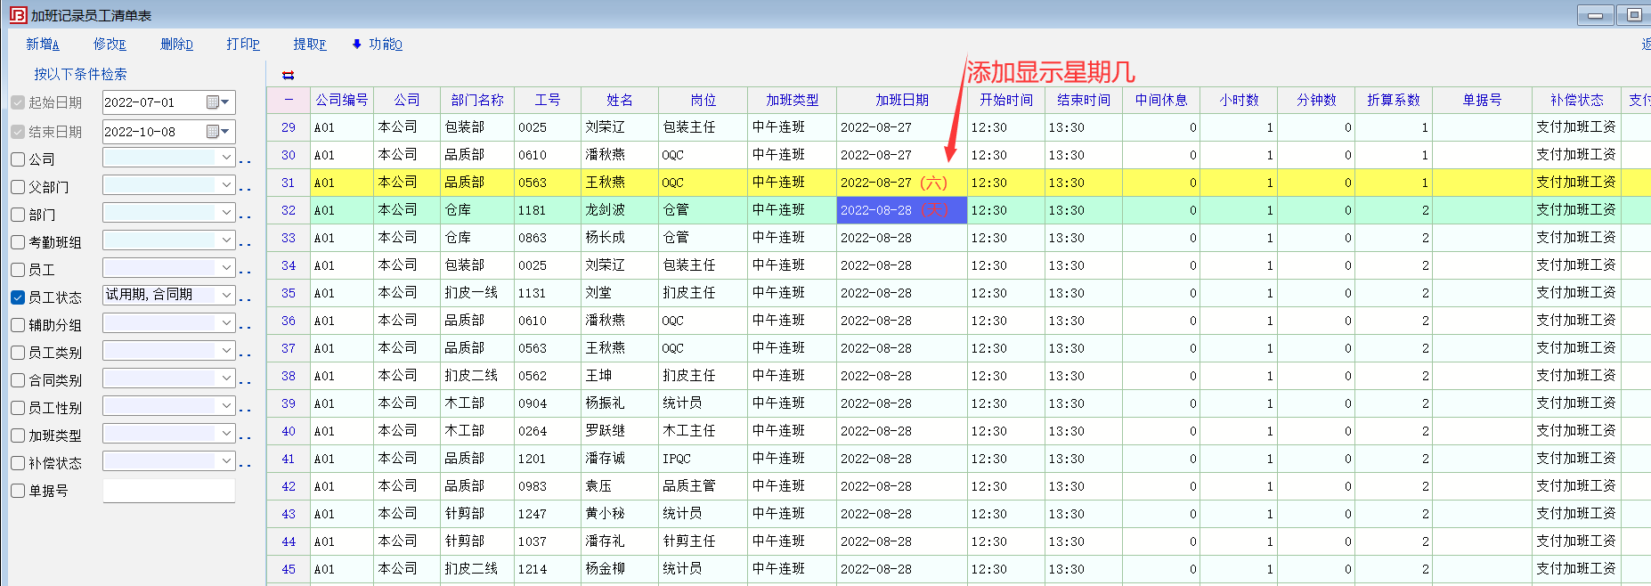This screenshot has width=1651, height=586.
Task: Click the ellipsis lookup icon next to 部门 filter
Action: 246,216
